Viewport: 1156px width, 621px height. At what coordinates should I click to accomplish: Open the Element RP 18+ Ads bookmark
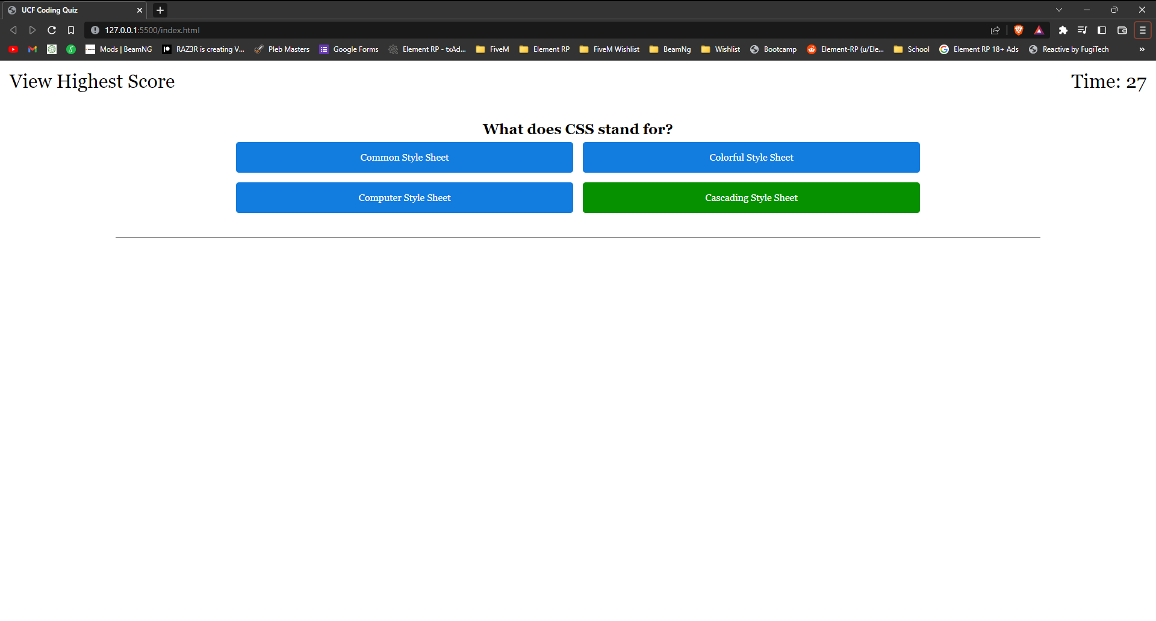point(980,49)
